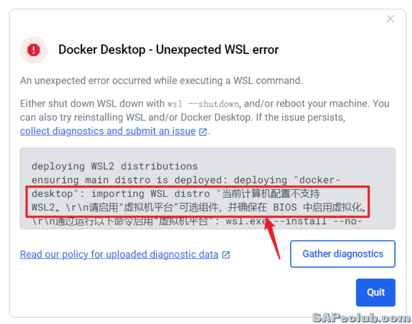412x324 pixels.
Task: Quit Docker Desktop with the Quit button
Action: (x=375, y=292)
